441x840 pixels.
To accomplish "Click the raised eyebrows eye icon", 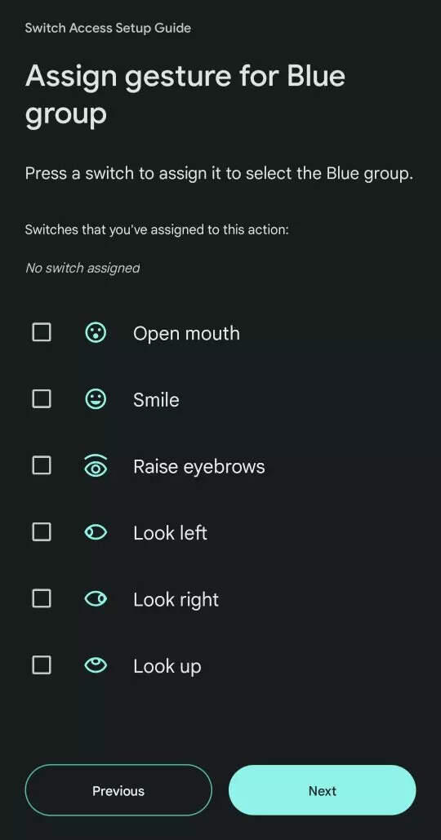I will click(x=96, y=465).
